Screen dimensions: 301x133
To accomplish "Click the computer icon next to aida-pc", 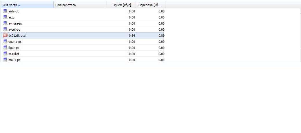I will [6, 11].
